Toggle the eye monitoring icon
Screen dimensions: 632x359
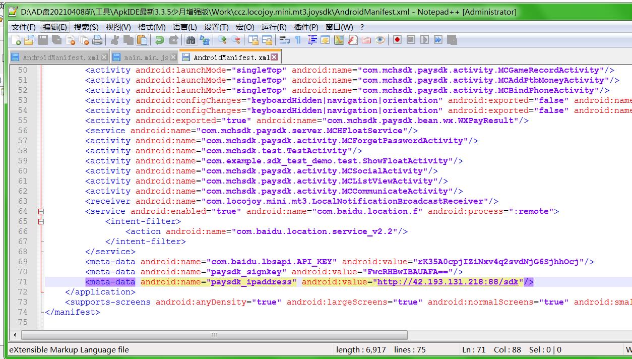point(380,40)
